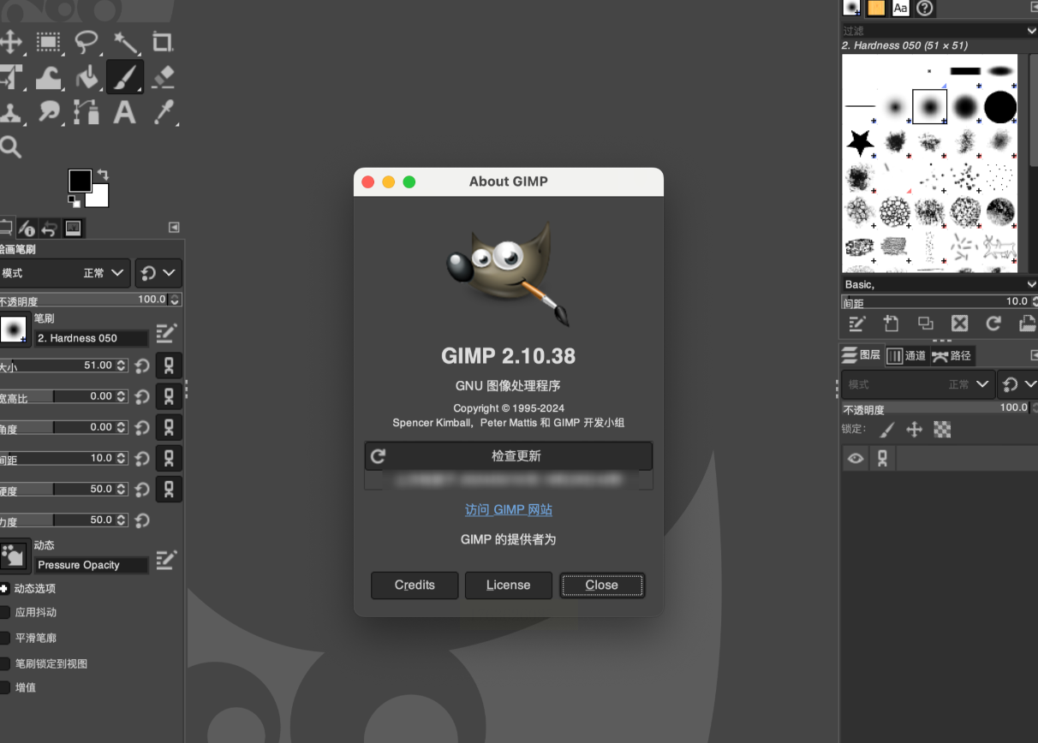Create a new brush in brushes panel
Viewport: 1038px width, 743px height.
pyautogui.click(x=891, y=324)
